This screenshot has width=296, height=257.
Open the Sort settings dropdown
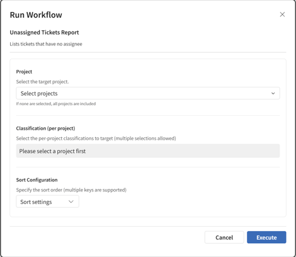coord(47,202)
